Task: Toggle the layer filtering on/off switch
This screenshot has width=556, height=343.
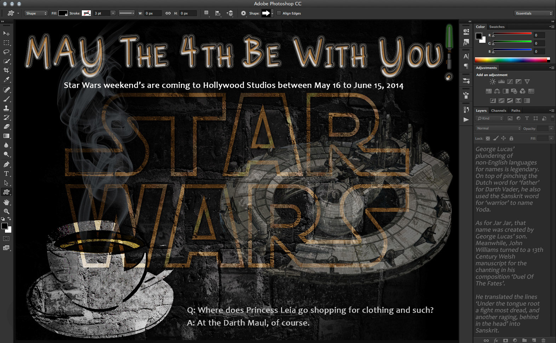Action: (x=552, y=118)
